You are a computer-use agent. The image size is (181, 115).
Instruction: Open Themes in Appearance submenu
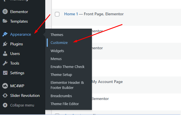point(57,35)
